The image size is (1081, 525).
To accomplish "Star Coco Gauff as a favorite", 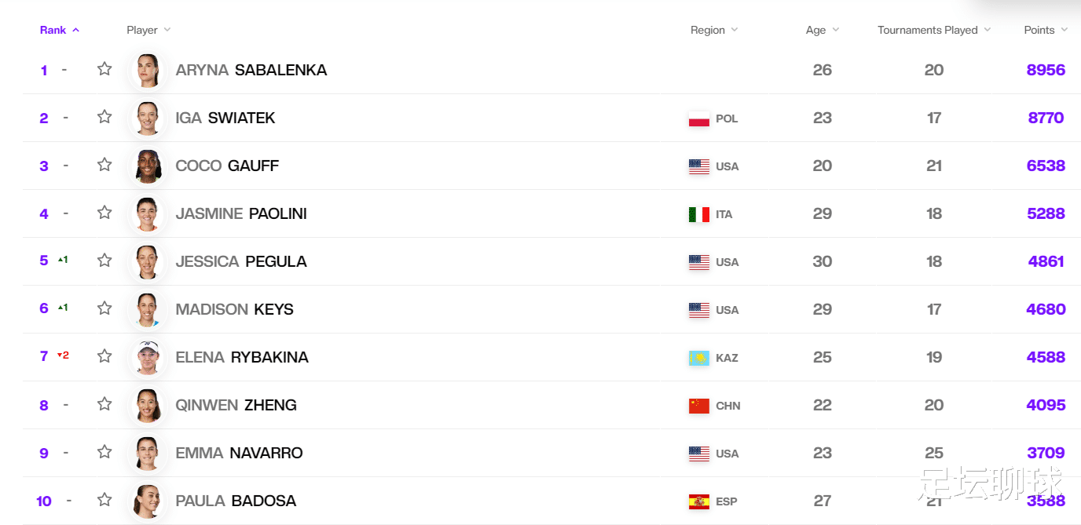I will tap(104, 165).
